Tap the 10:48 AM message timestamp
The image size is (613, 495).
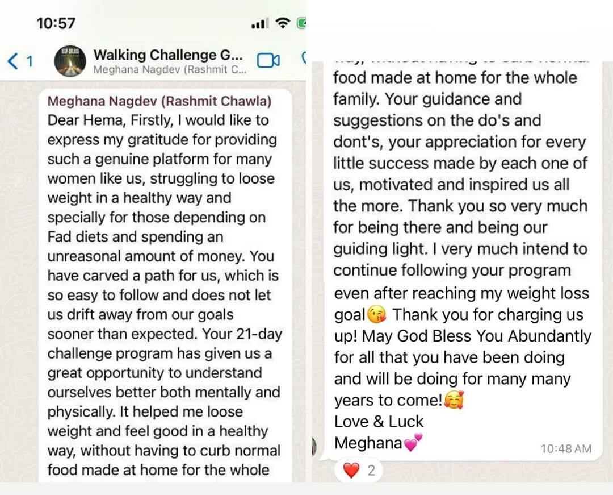click(x=565, y=448)
